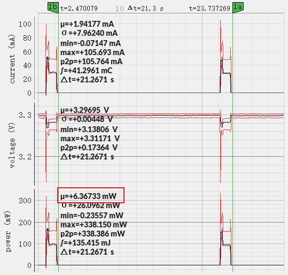Click the voltage min=+3.13806 V value
The image size is (288, 275).
pyautogui.click(x=89, y=129)
